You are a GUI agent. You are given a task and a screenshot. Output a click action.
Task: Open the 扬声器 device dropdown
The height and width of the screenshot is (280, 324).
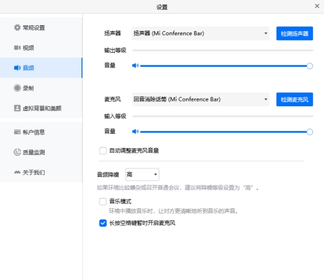click(200, 33)
